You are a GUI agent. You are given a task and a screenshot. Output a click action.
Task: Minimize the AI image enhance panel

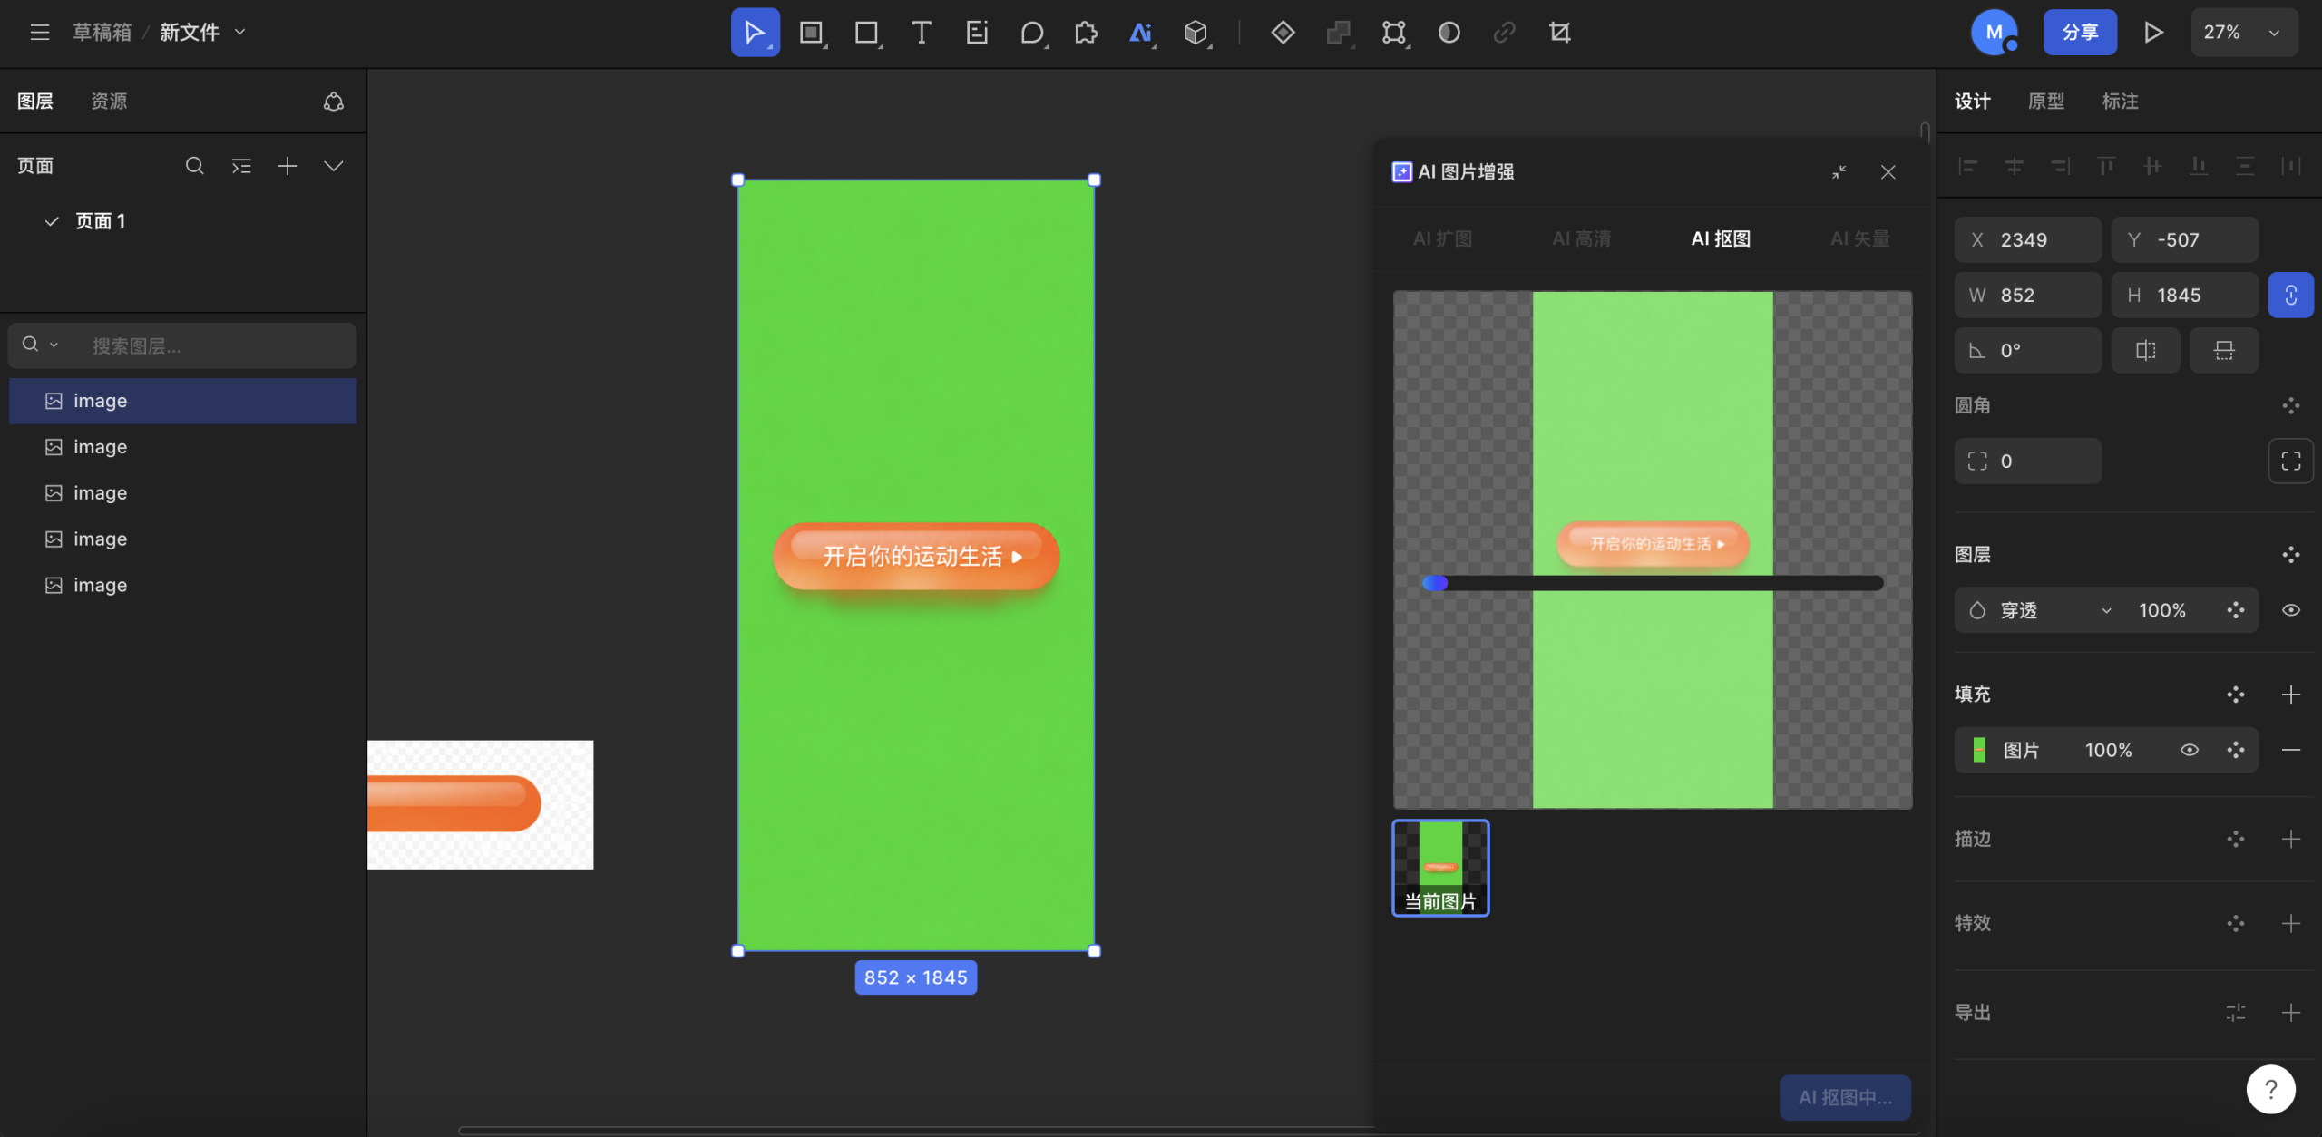pos(1839,172)
